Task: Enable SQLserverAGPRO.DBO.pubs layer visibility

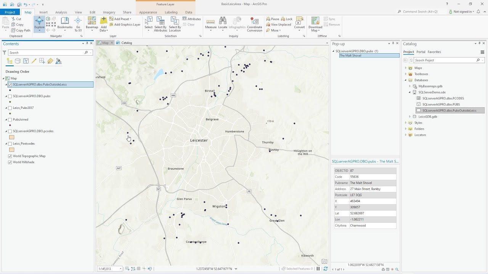Action: coord(10,96)
